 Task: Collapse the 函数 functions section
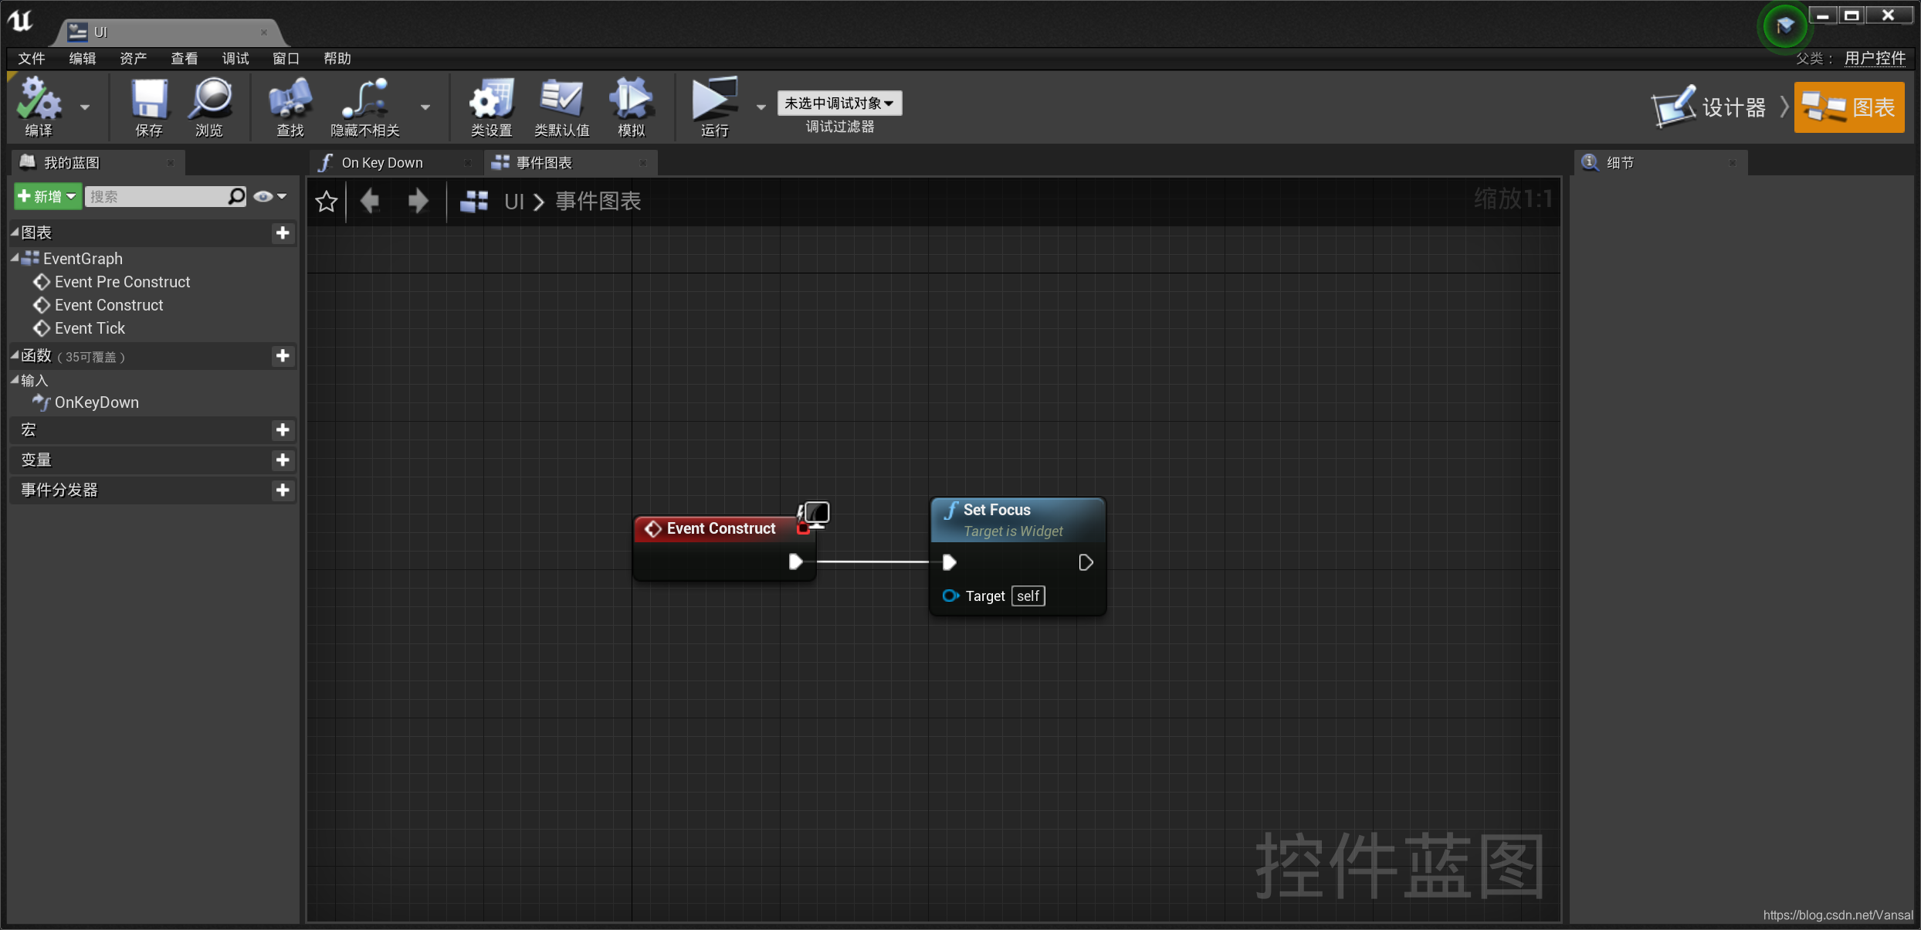(15, 355)
